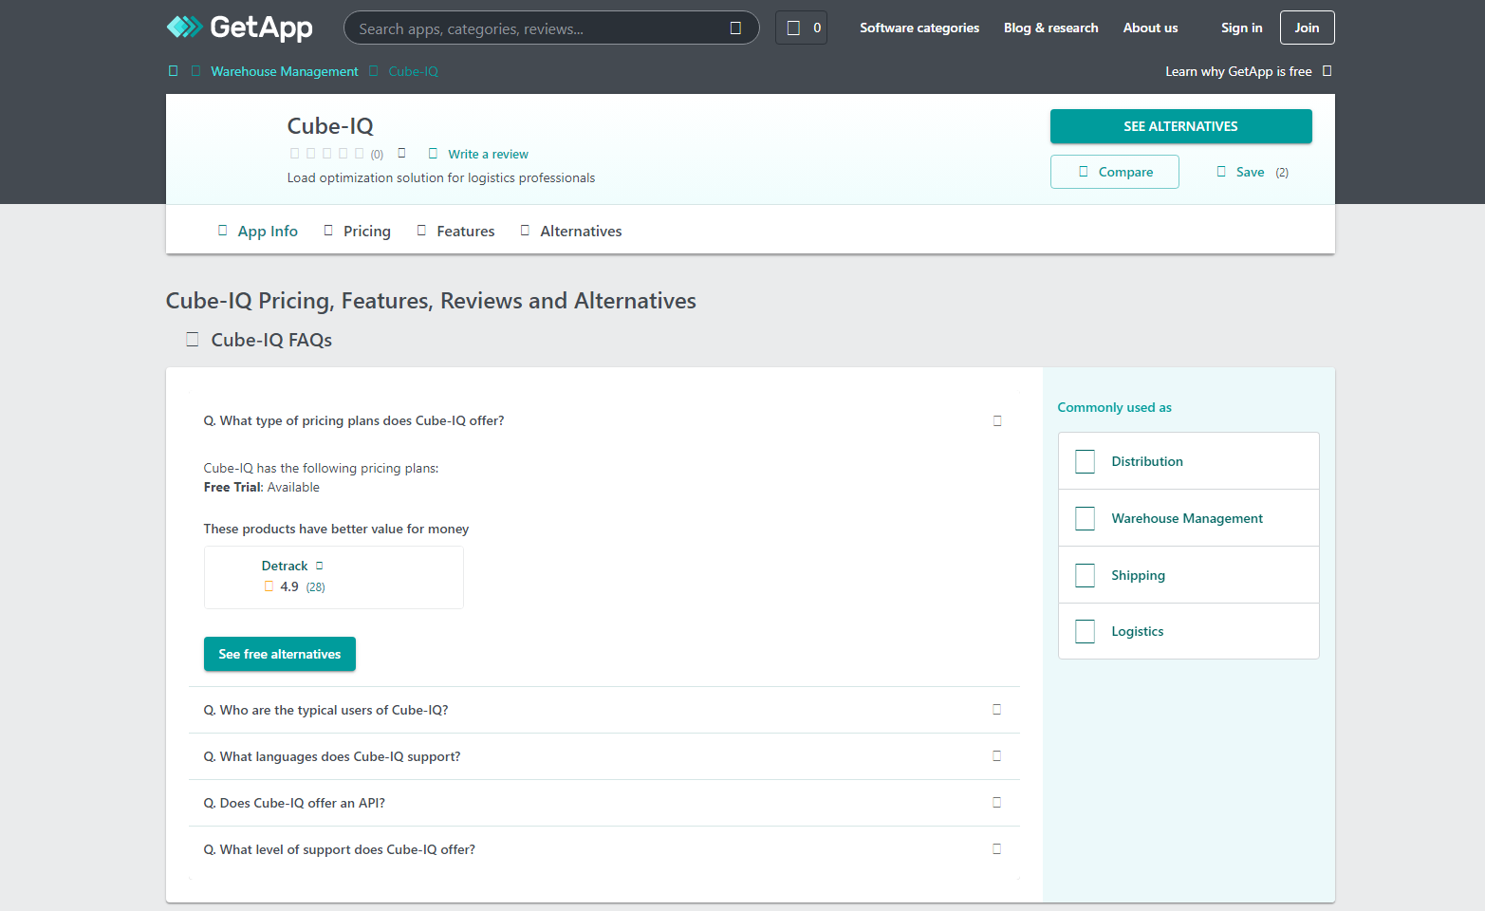Click the Sign in link
1485x911 pixels.
[1242, 28]
